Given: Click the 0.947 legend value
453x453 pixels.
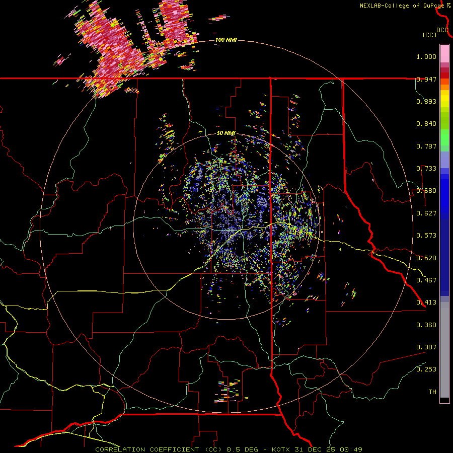Looking at the screenshot, I should [426, 79].
